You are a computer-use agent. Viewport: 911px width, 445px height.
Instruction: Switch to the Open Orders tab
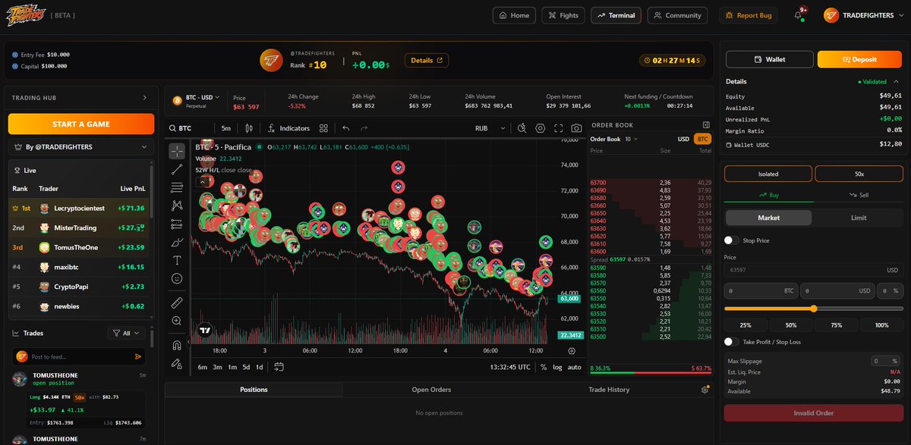pyautogui.click(x=431, y=390)
